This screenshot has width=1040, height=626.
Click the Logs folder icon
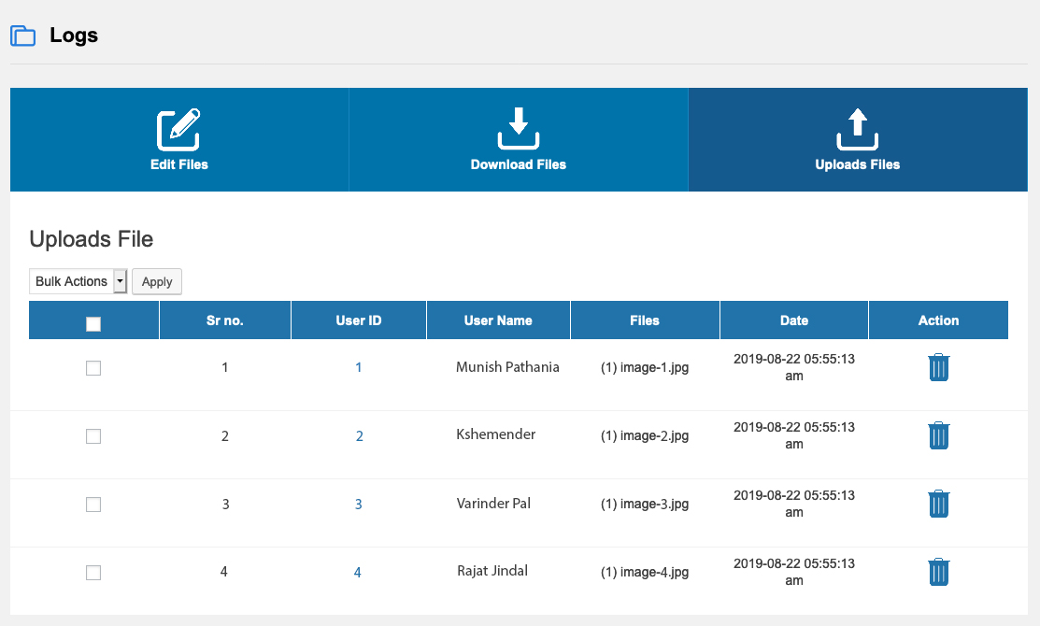(22, 36)
